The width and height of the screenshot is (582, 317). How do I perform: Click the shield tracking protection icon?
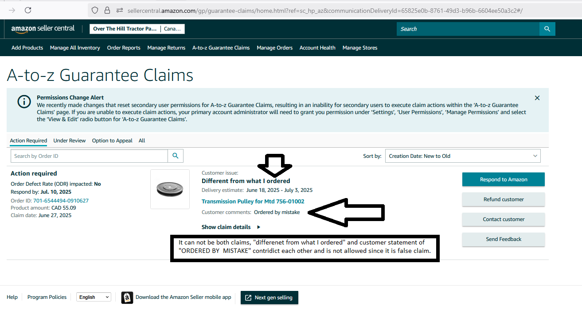click(x=94, y=10)
